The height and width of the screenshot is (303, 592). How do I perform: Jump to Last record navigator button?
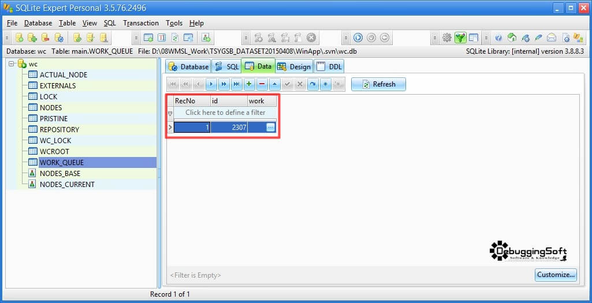236,84
